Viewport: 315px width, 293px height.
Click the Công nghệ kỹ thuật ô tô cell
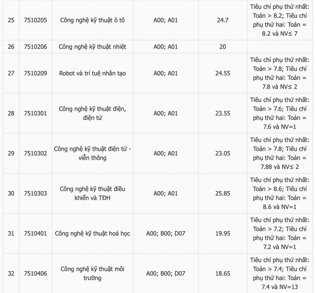point(92,20)
